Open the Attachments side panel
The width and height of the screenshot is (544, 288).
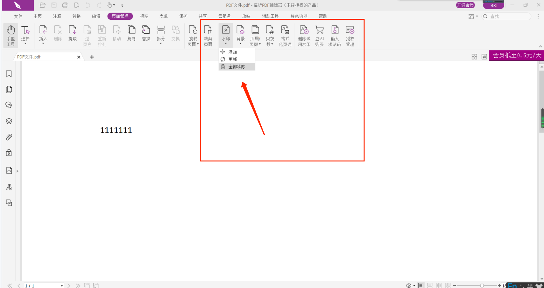point(9,137)
